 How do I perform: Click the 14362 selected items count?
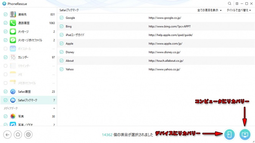click(x=107, y=135)
